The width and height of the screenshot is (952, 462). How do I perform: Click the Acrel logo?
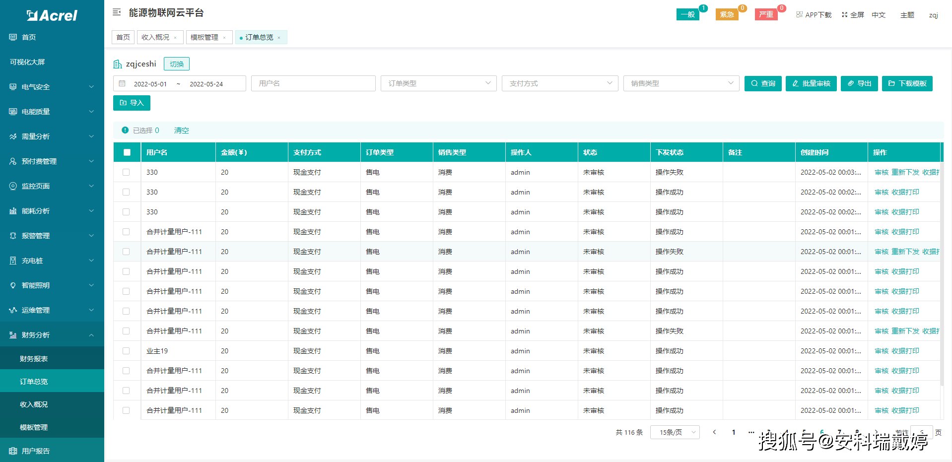click(52, 16)
